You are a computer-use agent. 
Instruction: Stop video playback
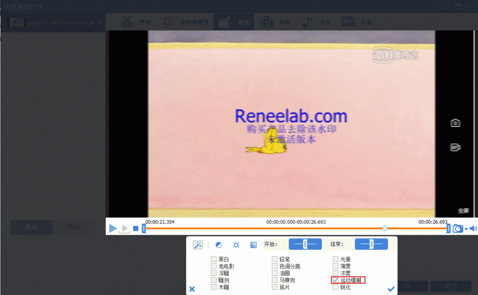pyautogui.click(x=136, y=228)
